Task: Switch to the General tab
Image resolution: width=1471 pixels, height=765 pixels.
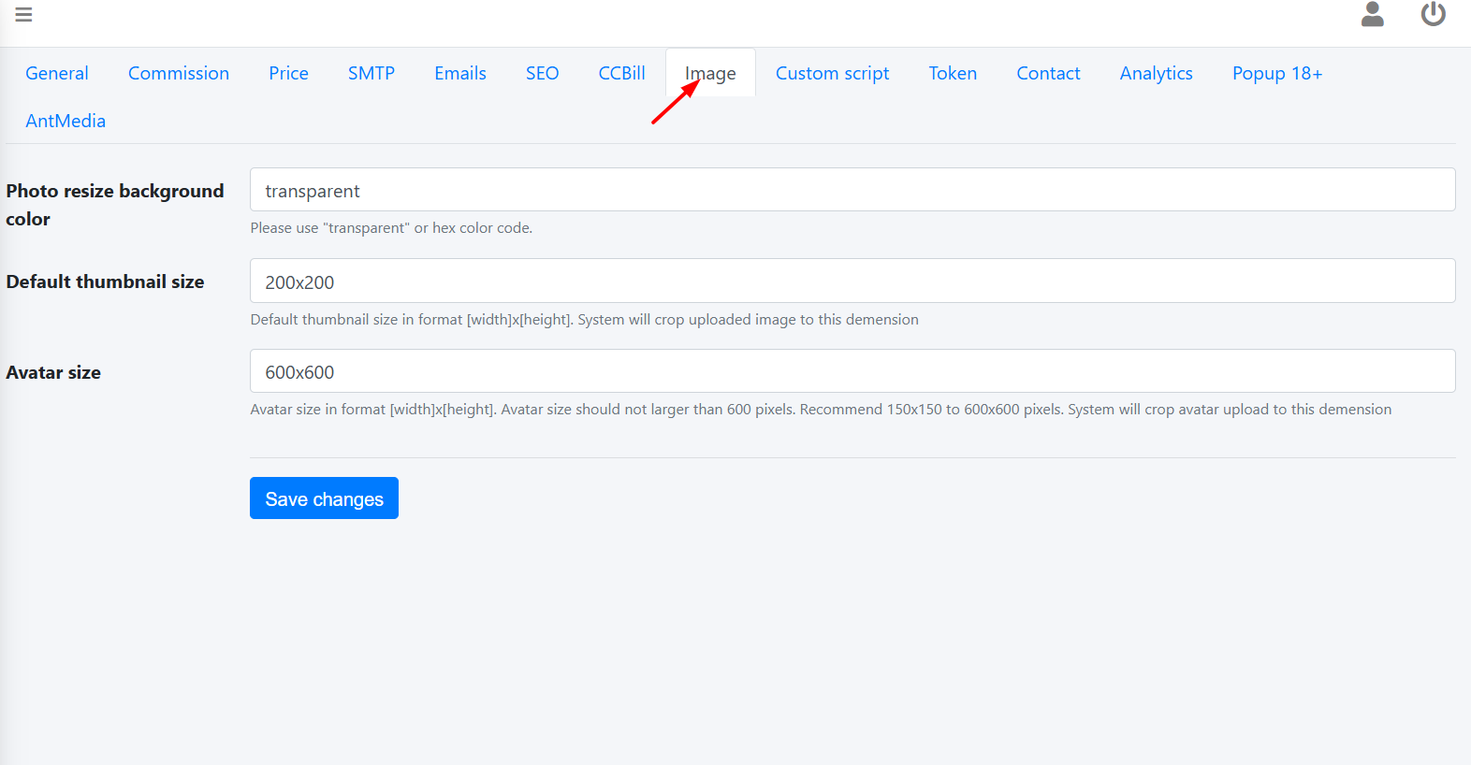Action: tap(57, 73)
